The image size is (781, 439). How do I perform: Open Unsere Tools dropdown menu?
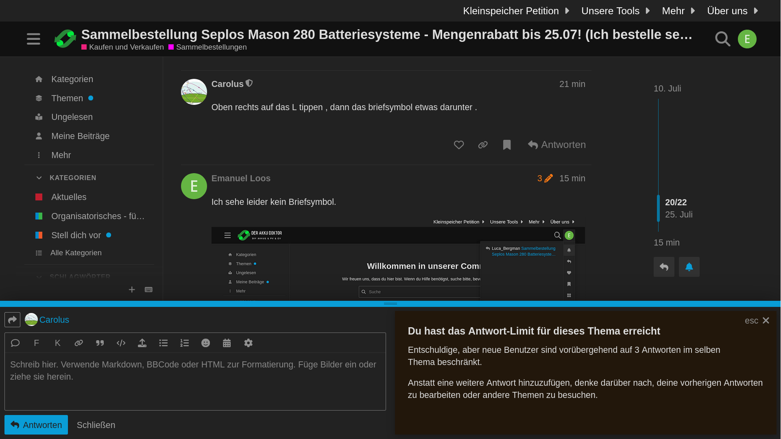coord(616,11)
